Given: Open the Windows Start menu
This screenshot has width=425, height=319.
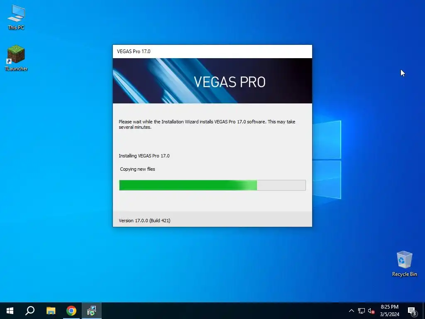Looking at the screenshot, I should (x=10, y=311).
